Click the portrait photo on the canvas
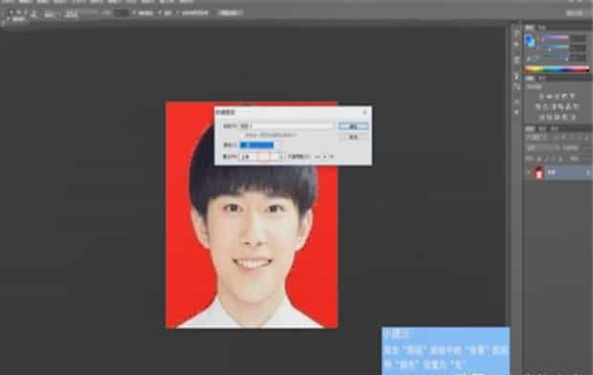Viewport: 593px width, 375px height. point(252,214)
